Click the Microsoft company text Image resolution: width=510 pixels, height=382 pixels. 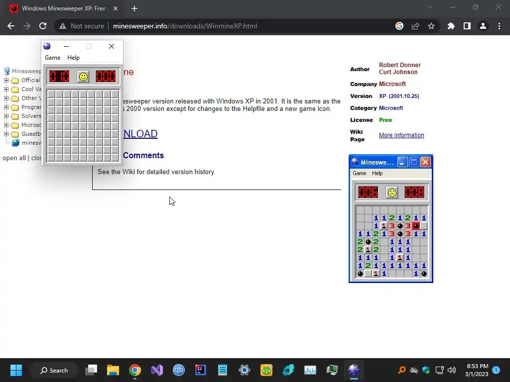pyautogui.click(x=392, y=84)
